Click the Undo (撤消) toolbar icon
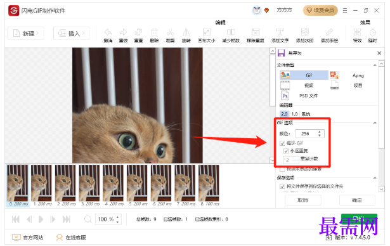 click(x=108, y=32)
